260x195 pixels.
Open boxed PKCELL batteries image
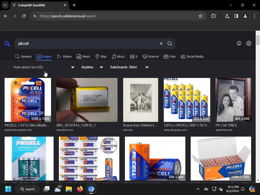[221, 158]
